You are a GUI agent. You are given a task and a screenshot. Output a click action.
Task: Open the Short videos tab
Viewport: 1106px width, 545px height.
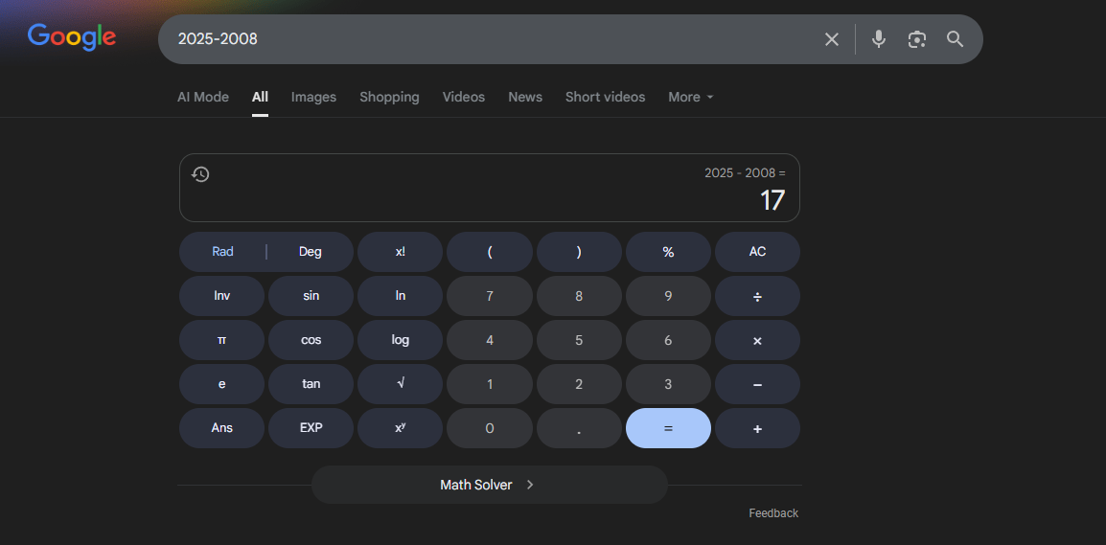click(605, 98)
